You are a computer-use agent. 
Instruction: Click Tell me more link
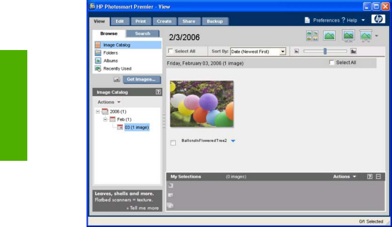tap(142, 208)
